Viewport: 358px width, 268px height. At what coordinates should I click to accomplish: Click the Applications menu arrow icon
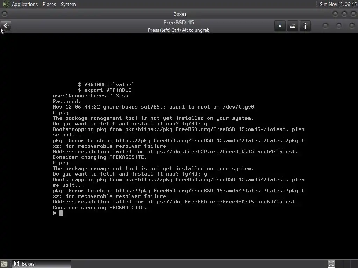click(6, 4)
